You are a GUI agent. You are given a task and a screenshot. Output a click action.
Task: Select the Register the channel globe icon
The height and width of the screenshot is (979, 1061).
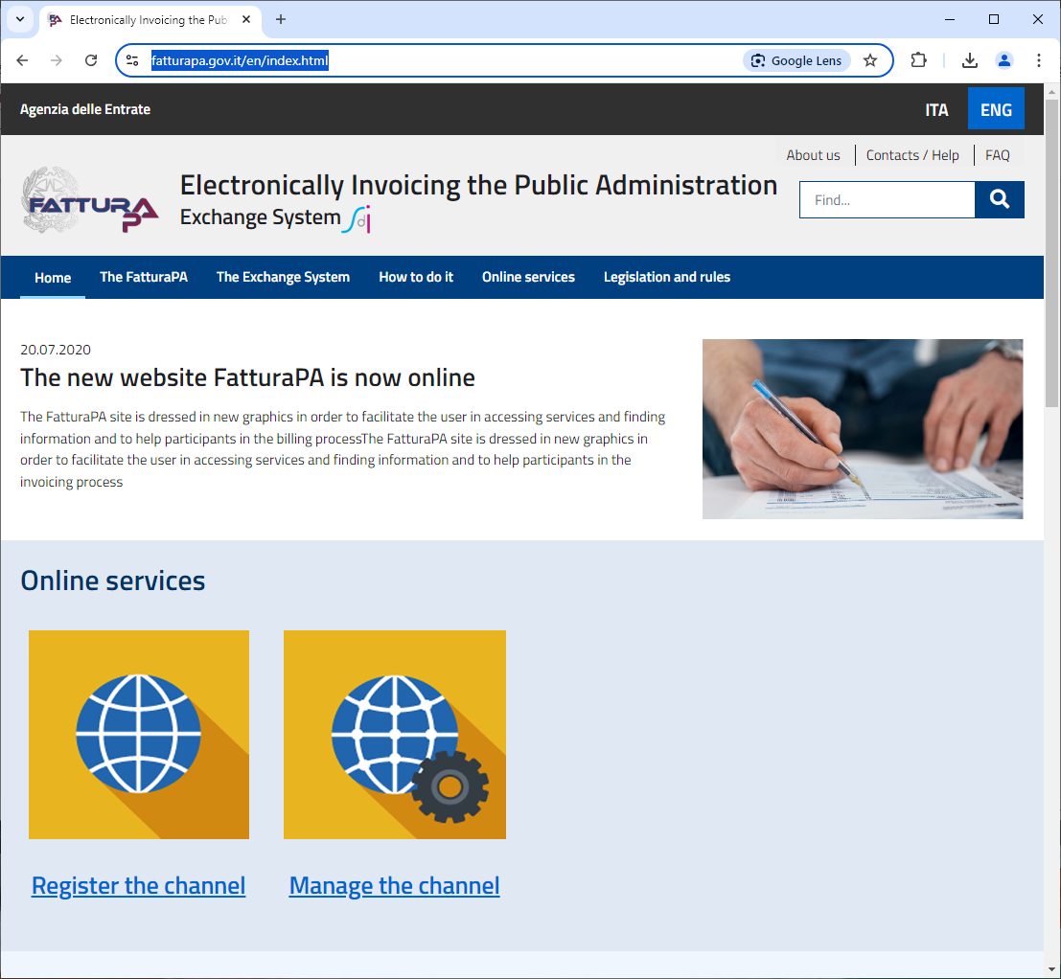click(x=138, y=734)
